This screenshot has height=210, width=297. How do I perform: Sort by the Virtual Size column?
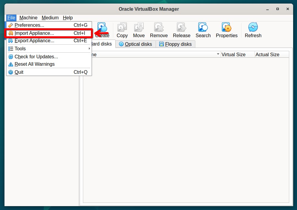click(238, 54)
